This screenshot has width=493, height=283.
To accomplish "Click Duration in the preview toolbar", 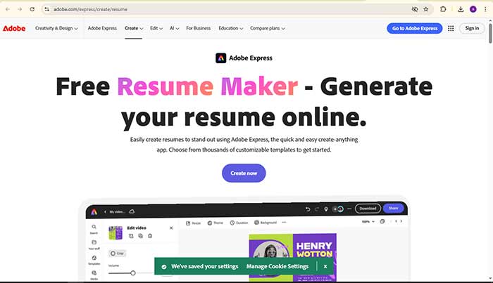I will point(239,223).
